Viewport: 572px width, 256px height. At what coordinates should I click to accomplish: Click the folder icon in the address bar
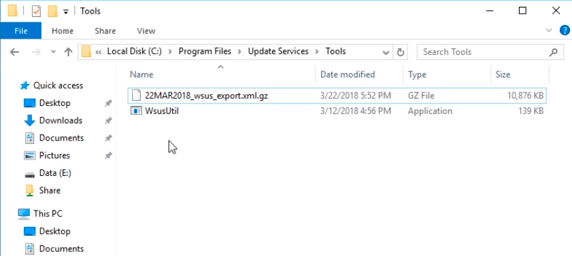point(86,52)
